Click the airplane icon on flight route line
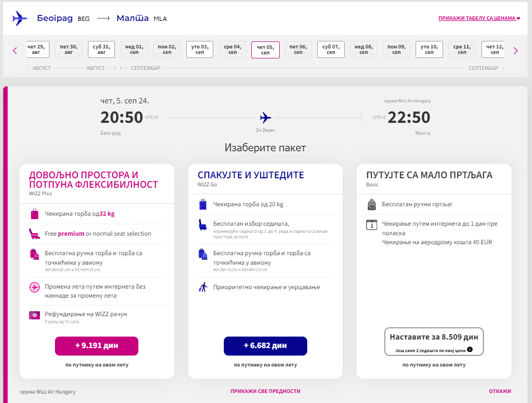This screenshot has width=532, height=403. tap(265, 118)
